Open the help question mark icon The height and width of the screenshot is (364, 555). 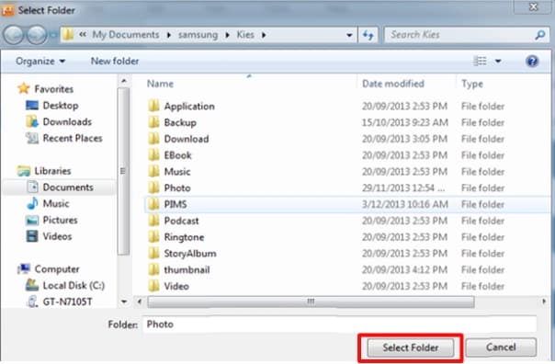click(532, 62)
